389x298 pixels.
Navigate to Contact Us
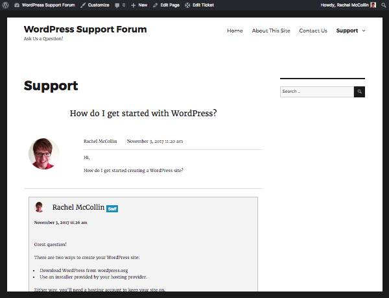pos(313,31)
